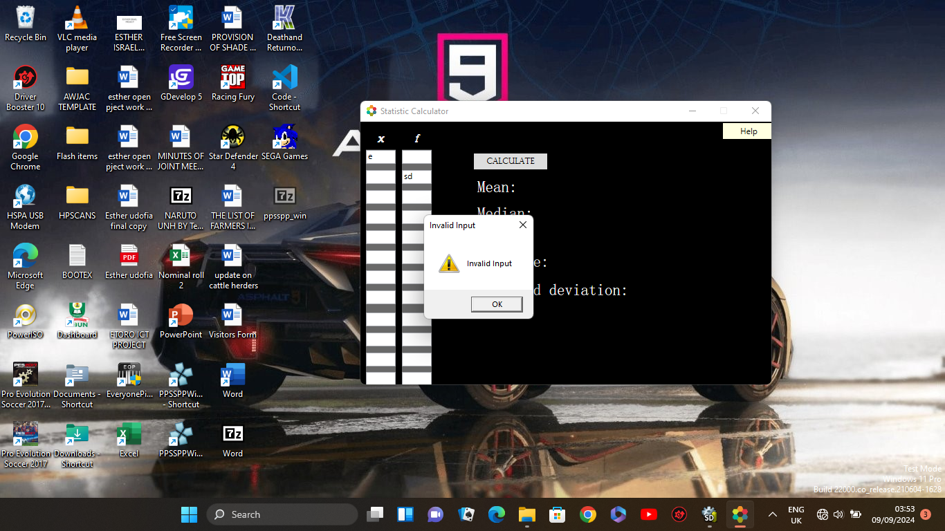Open the volume control in system tray

838,514
